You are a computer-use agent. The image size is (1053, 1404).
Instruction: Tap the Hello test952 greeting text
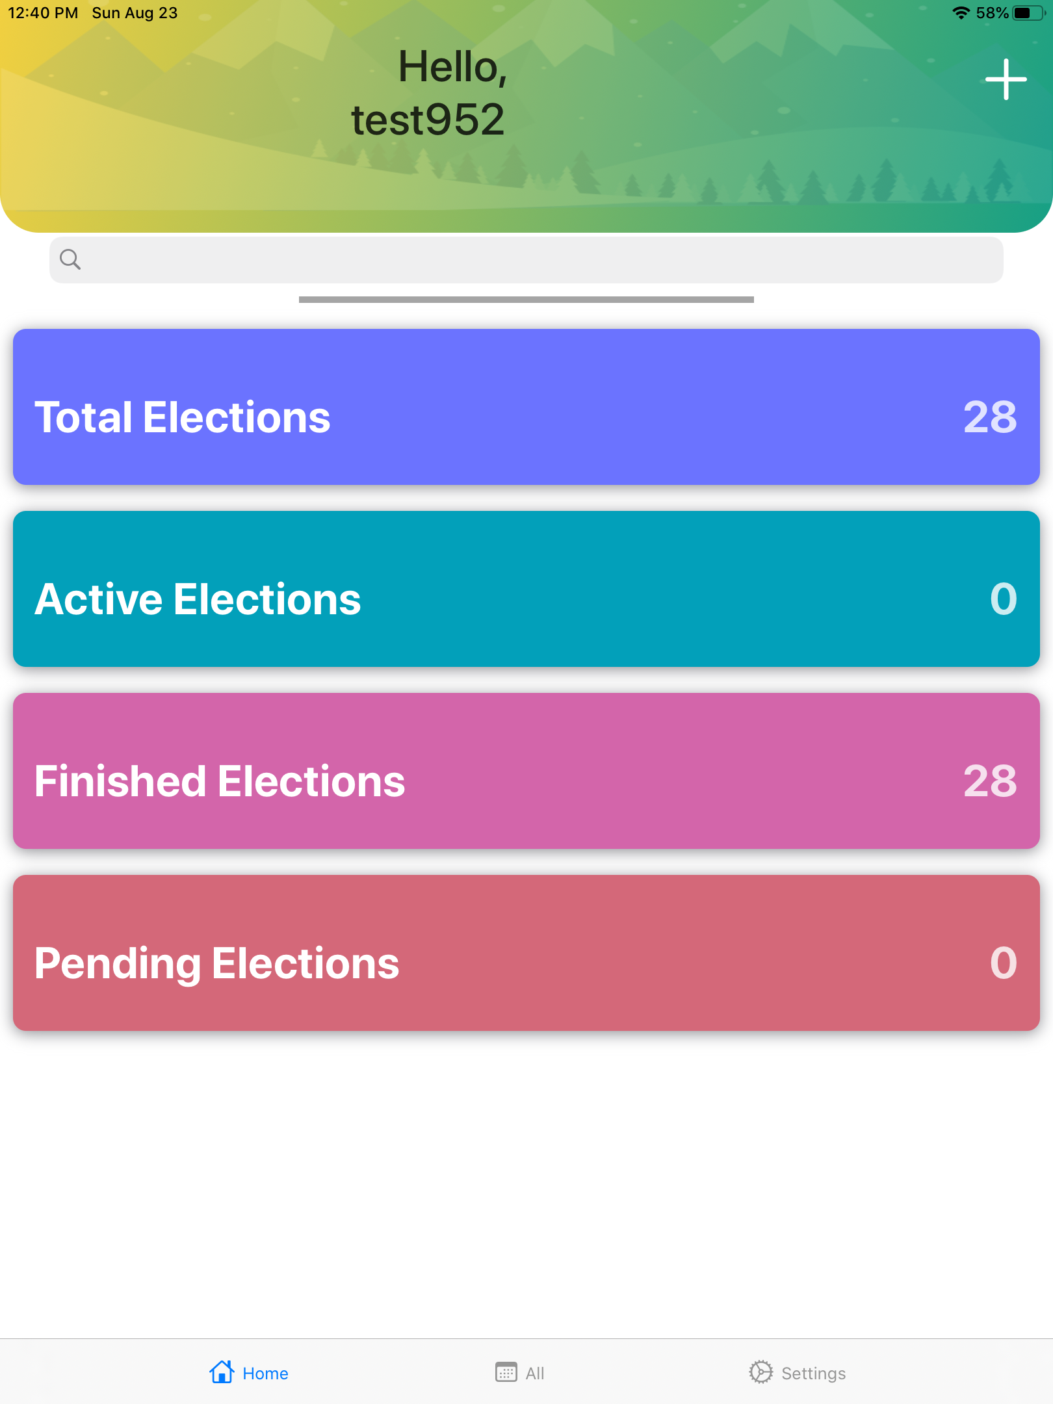pyautogui.click(x=429, y=93)
